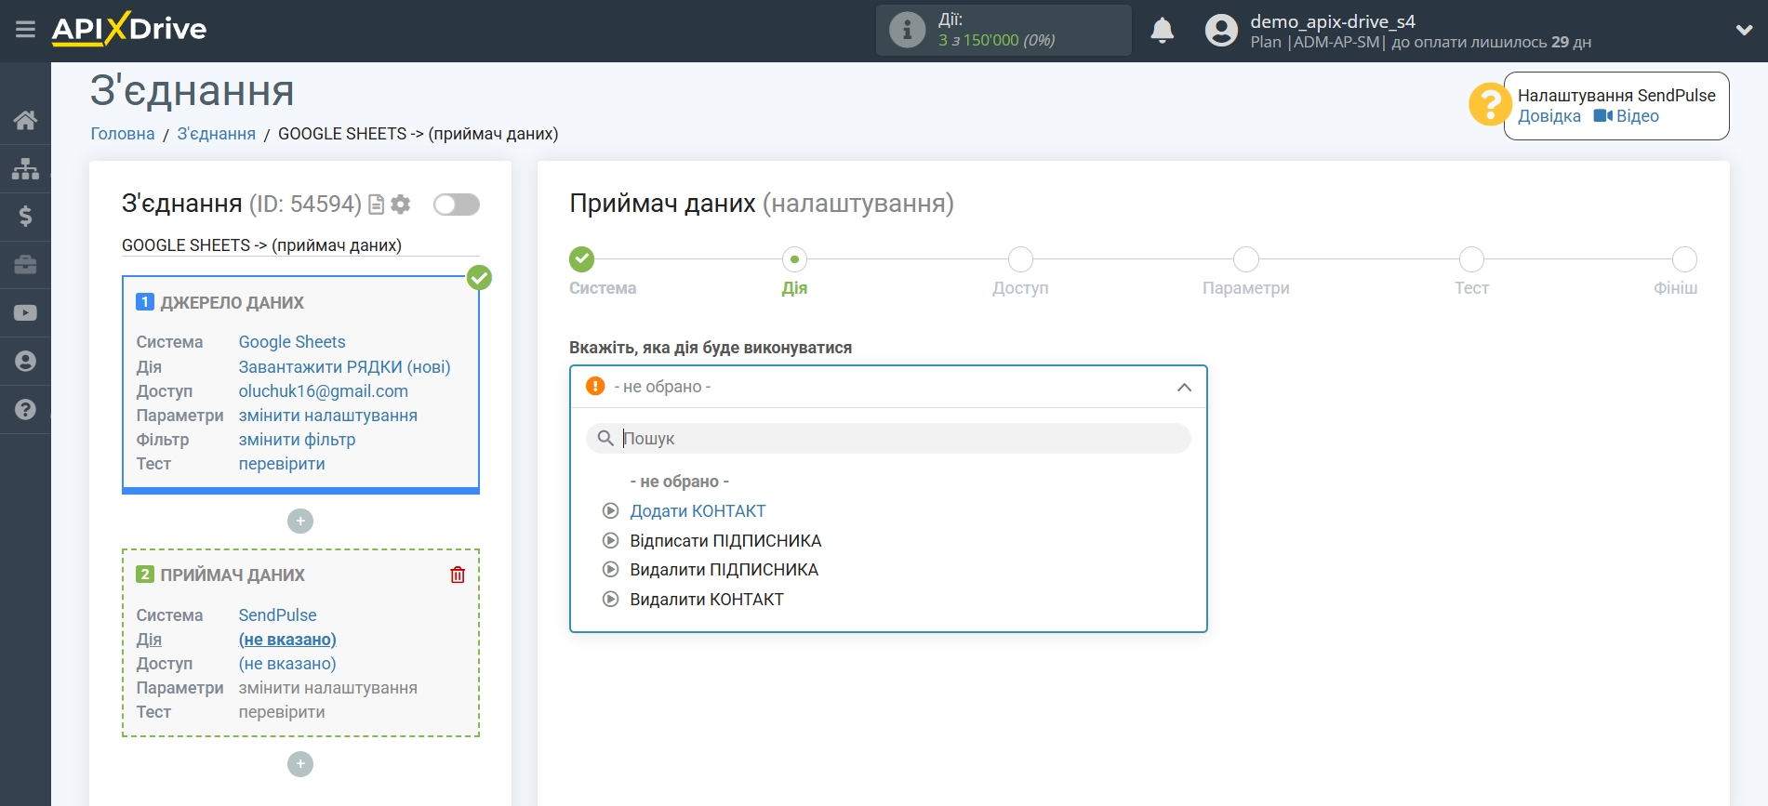
Task: Click the ApiX-Drive logo
Action: [x=129, y=29]
